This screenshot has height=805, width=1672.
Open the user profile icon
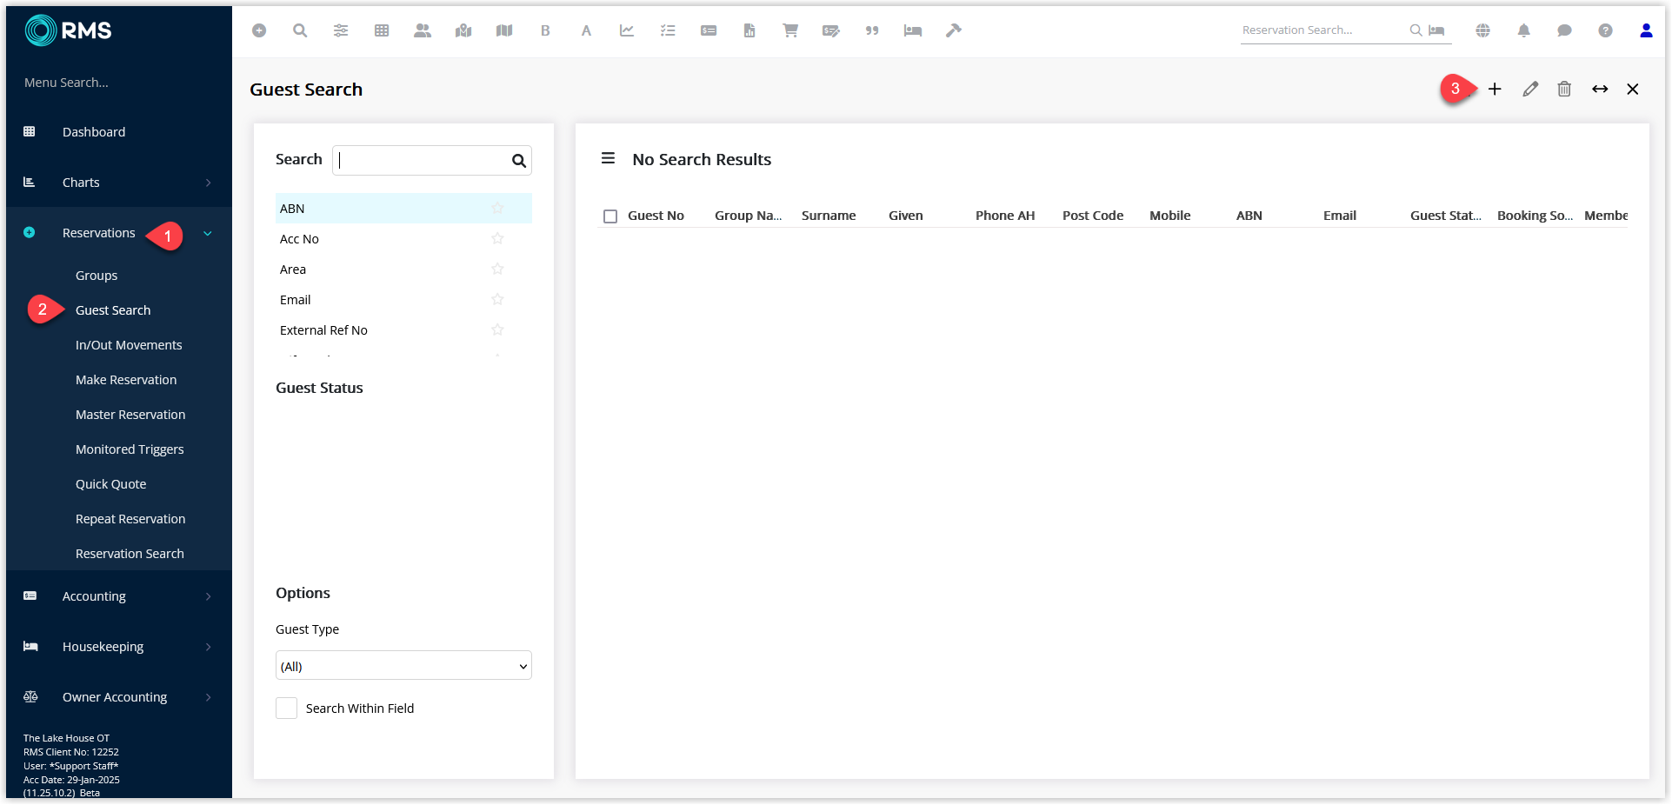click(x=1646, y=30)
